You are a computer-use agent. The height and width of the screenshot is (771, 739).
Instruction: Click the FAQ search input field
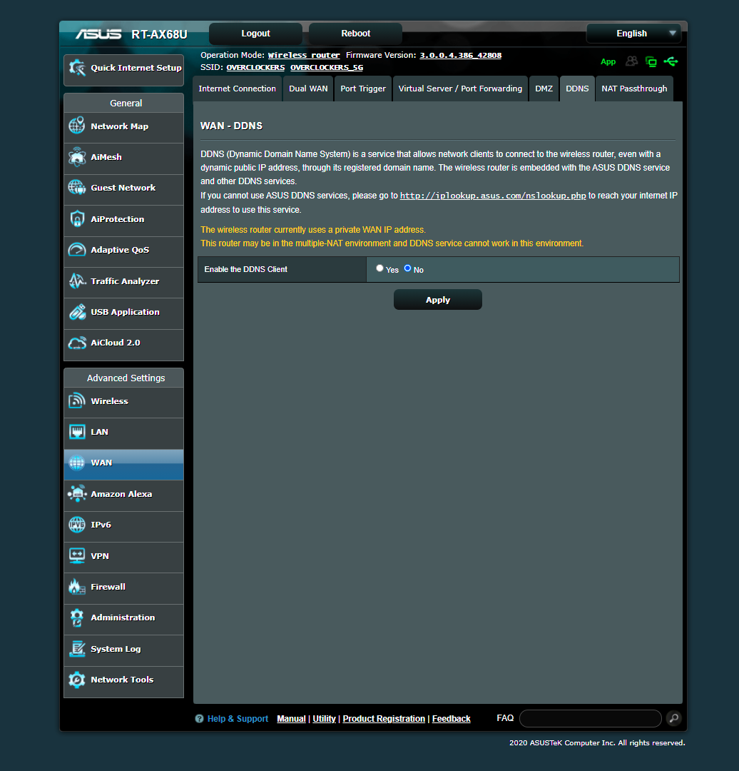[591, 718]
